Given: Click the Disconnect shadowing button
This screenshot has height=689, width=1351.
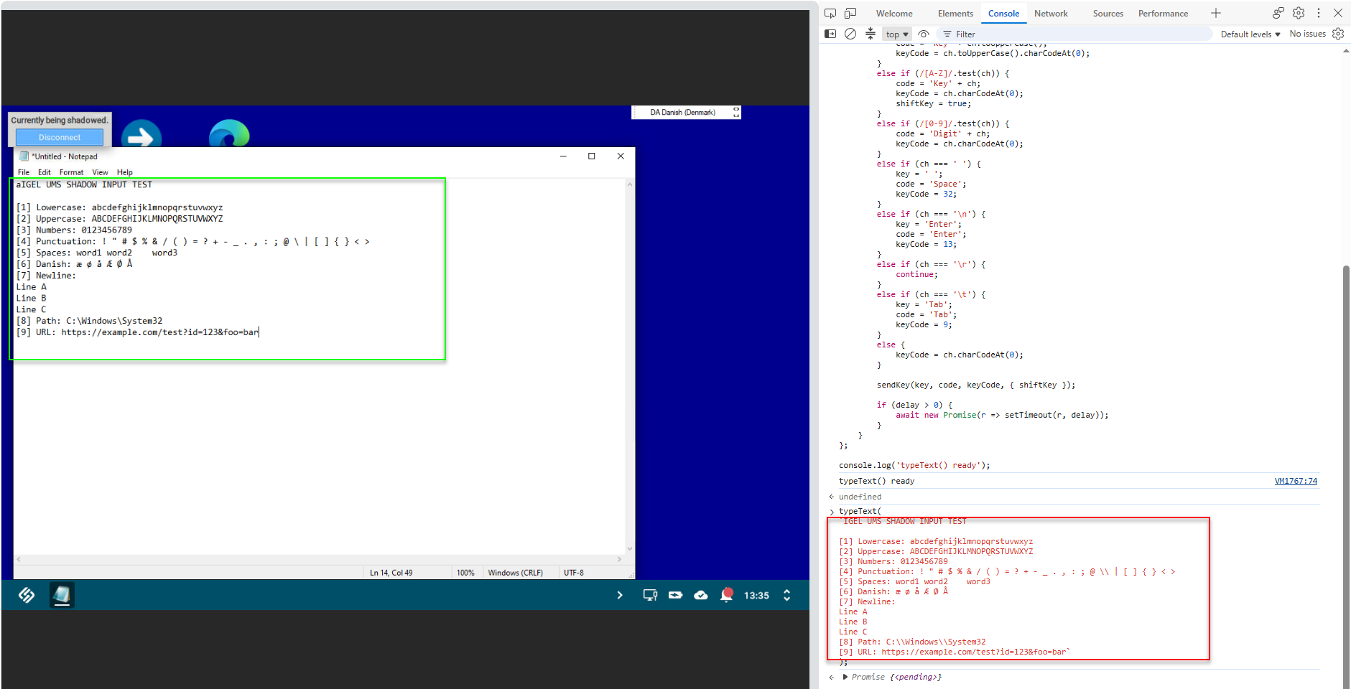Looking at the screenshot, I should pos(60,137).
